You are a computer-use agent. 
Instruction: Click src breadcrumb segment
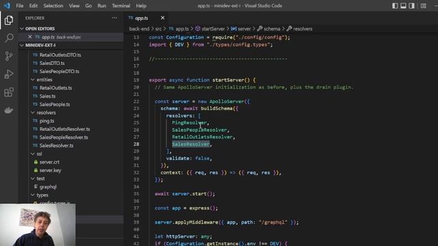click(x=158, y=29)
